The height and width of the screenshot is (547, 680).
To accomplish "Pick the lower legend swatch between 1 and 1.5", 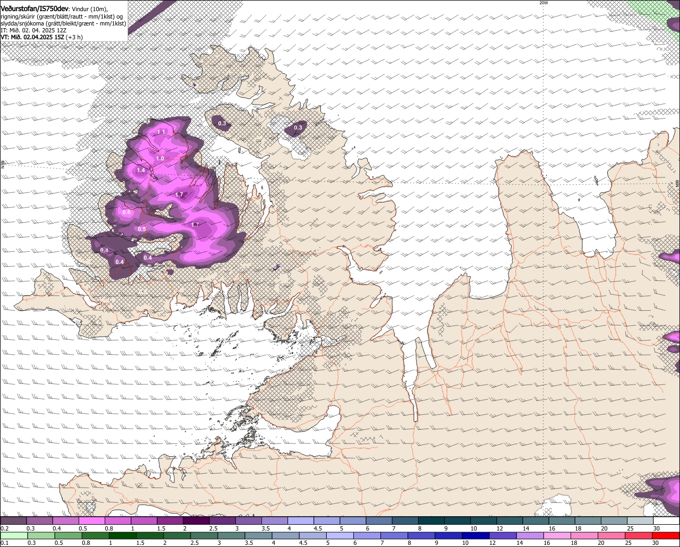I will 122,535.
